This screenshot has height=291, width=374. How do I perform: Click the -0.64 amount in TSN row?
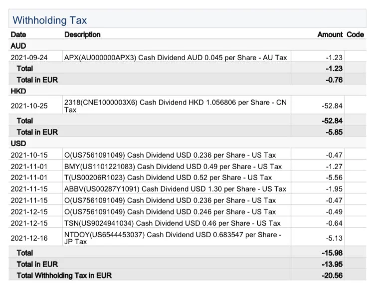334,223
